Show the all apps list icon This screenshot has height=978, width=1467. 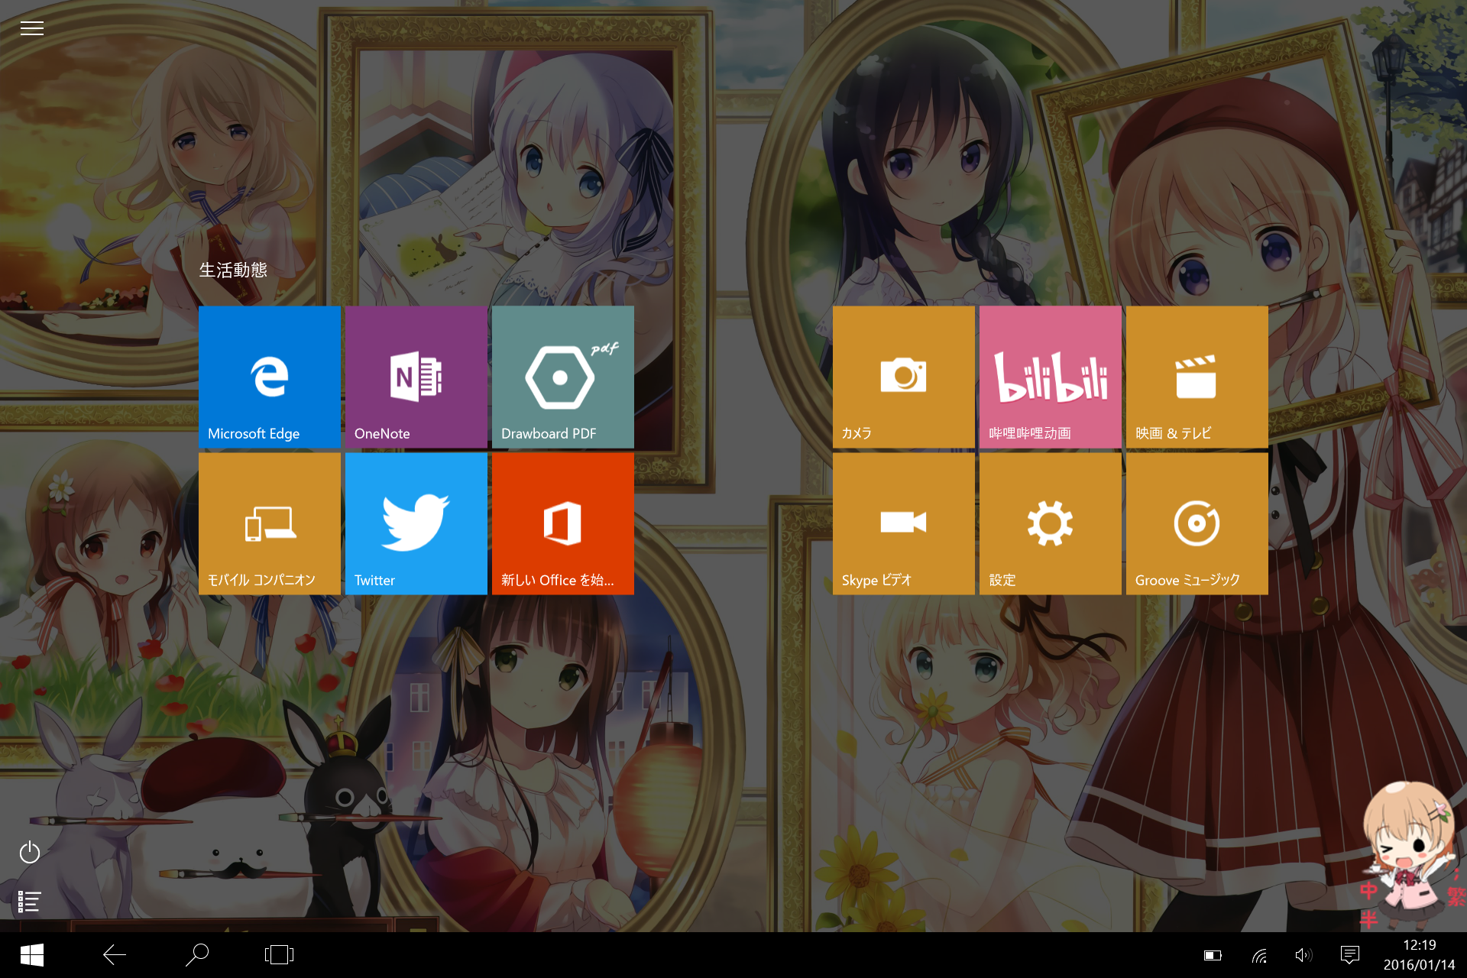(30, 902)
